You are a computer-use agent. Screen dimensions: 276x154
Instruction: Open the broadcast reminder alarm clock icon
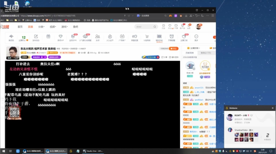click(x=171, y=37)
